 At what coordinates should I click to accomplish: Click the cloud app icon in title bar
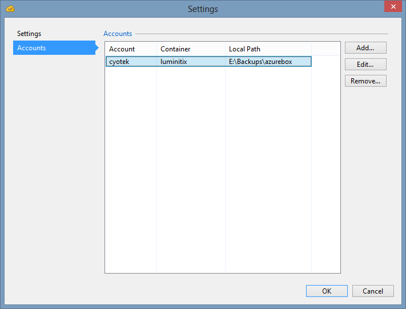pyautogui.click(x=10, y=9)
